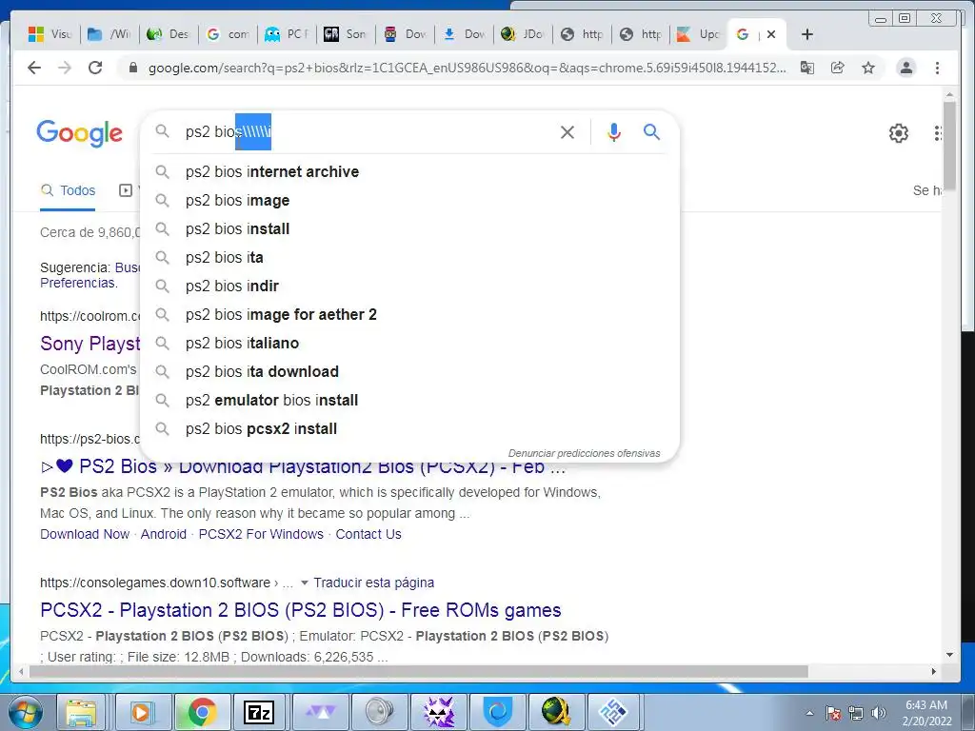Click the volume icon in system tray
This screenshot has height=731, width=975.
(879, 713)
